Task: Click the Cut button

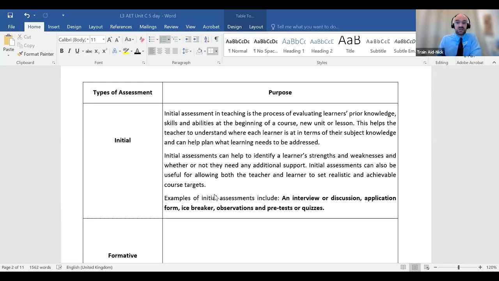Action: tap(24, 37)
